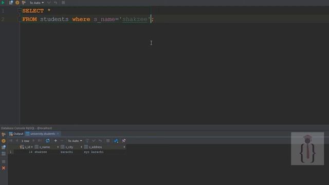The height and width of the screenshot is (185, 329).
Task: Click the sort arrows on the s_address column
Action: (124, 147)
